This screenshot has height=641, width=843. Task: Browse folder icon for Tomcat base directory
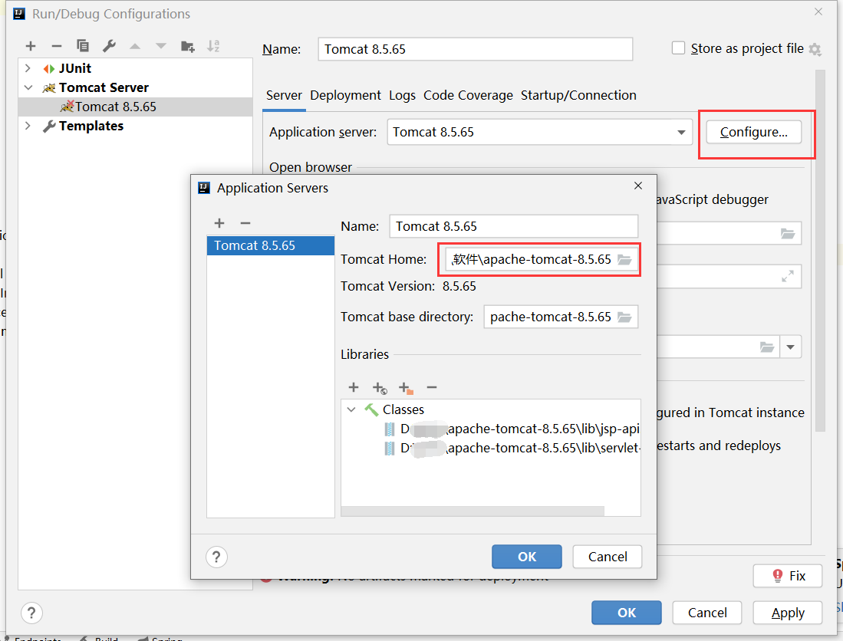pos(624,317)
